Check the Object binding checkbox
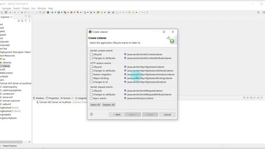 [x=91, y=78]
